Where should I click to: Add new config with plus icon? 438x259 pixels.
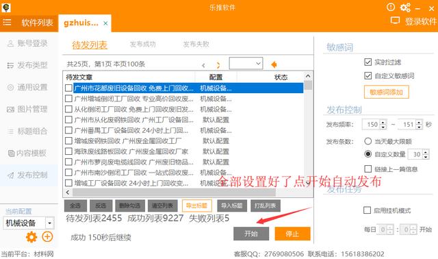(47, 236)
